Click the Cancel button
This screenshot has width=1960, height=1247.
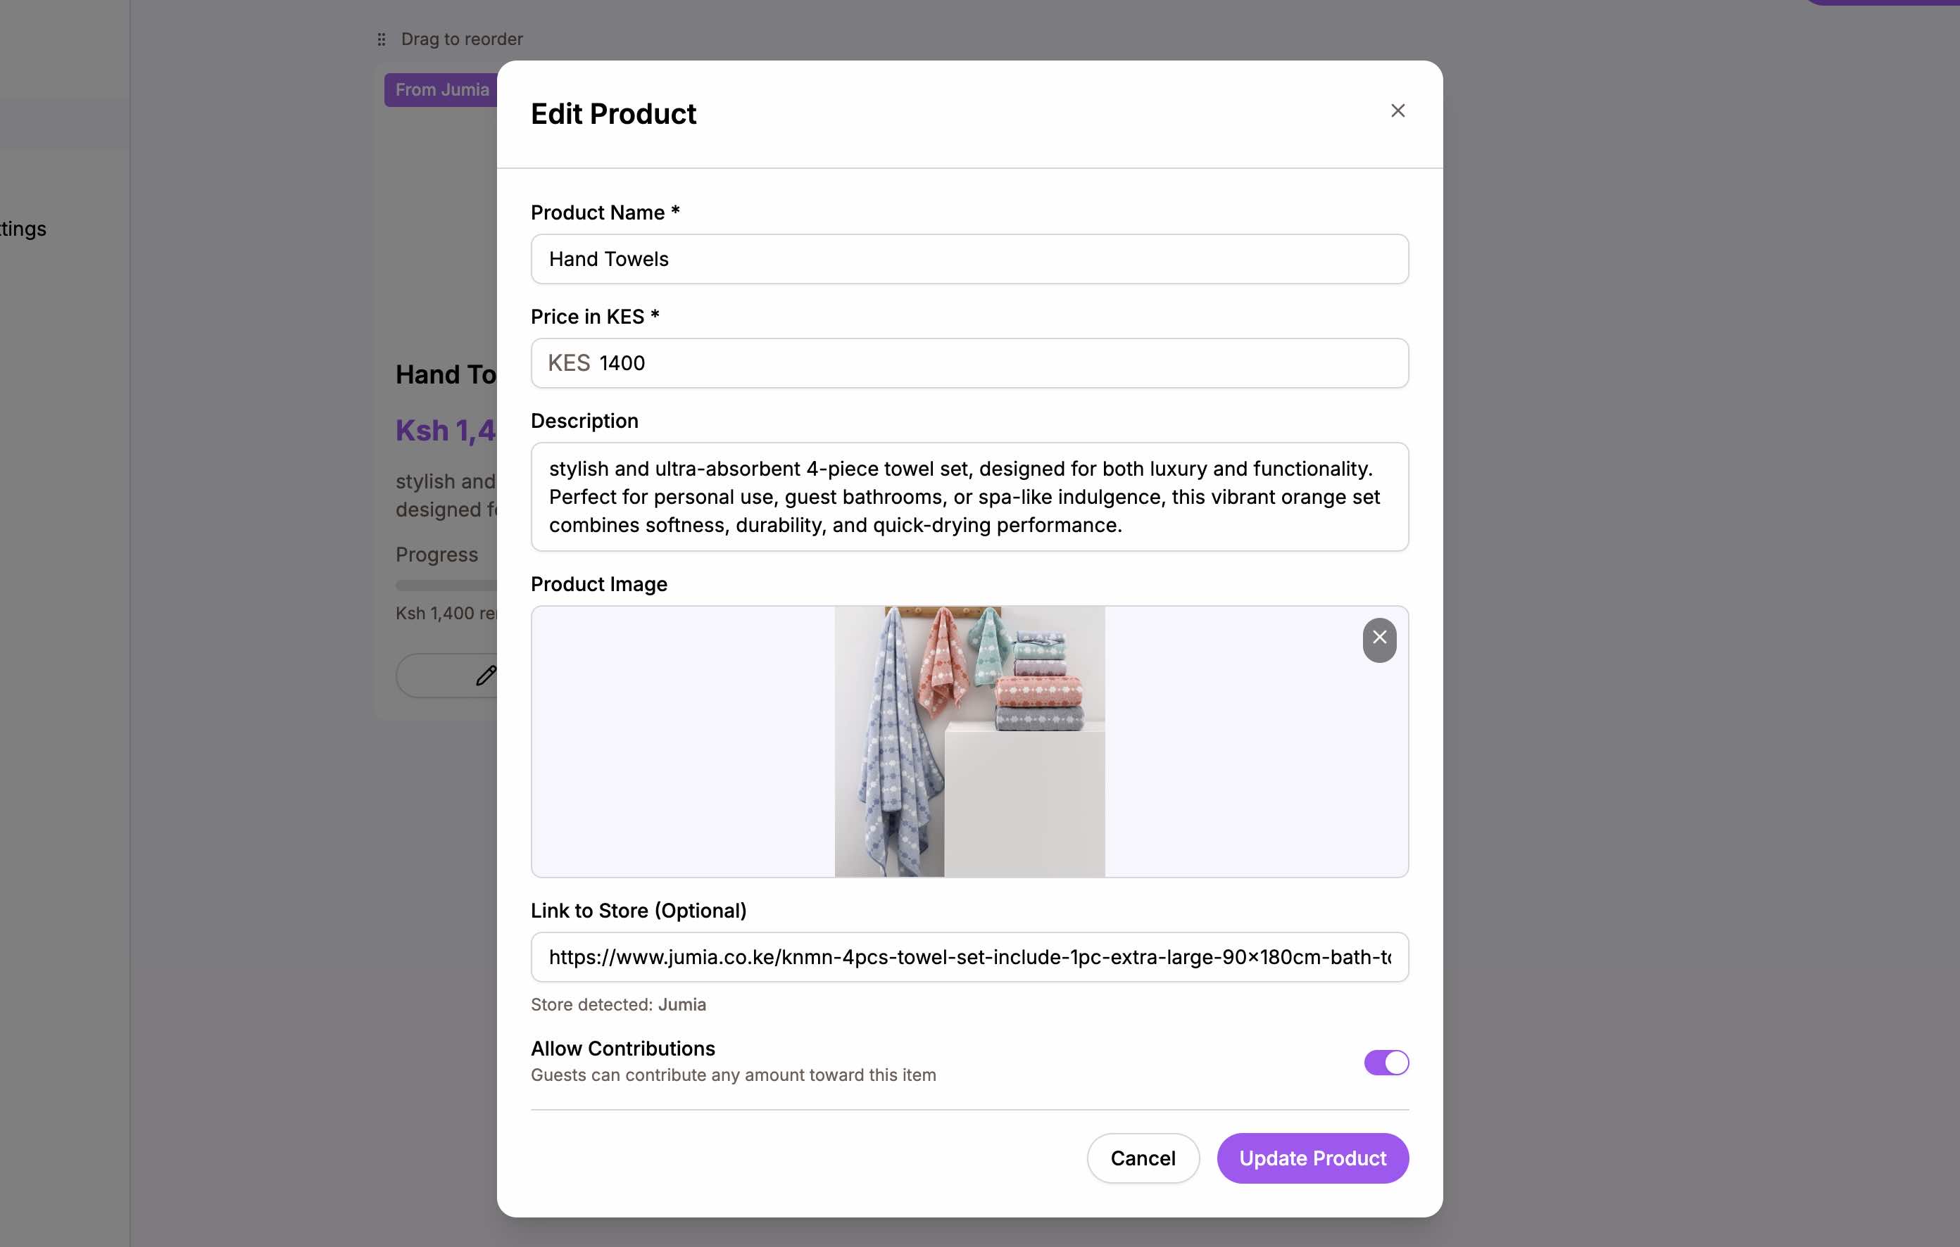tap(1143, 1158)
